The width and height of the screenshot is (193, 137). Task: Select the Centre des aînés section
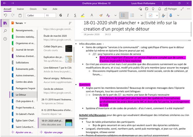tap(23, 82)
